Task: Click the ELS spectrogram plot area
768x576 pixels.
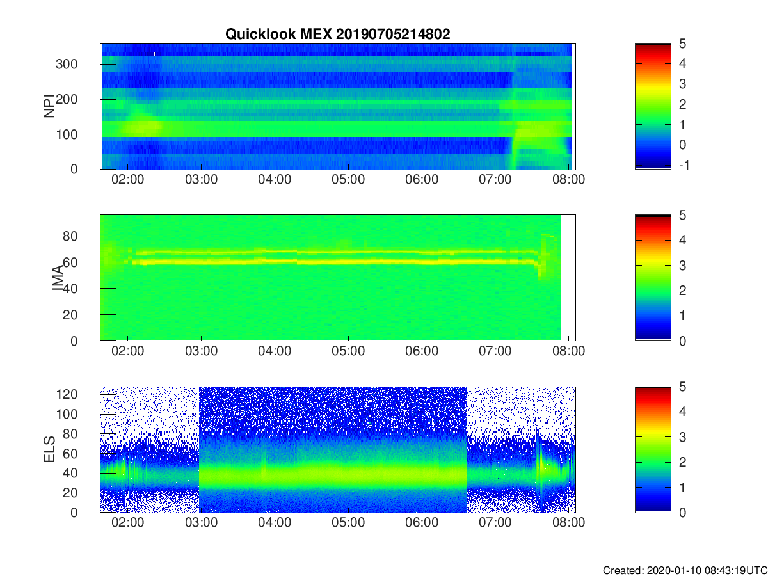Action: pos(339,449)
